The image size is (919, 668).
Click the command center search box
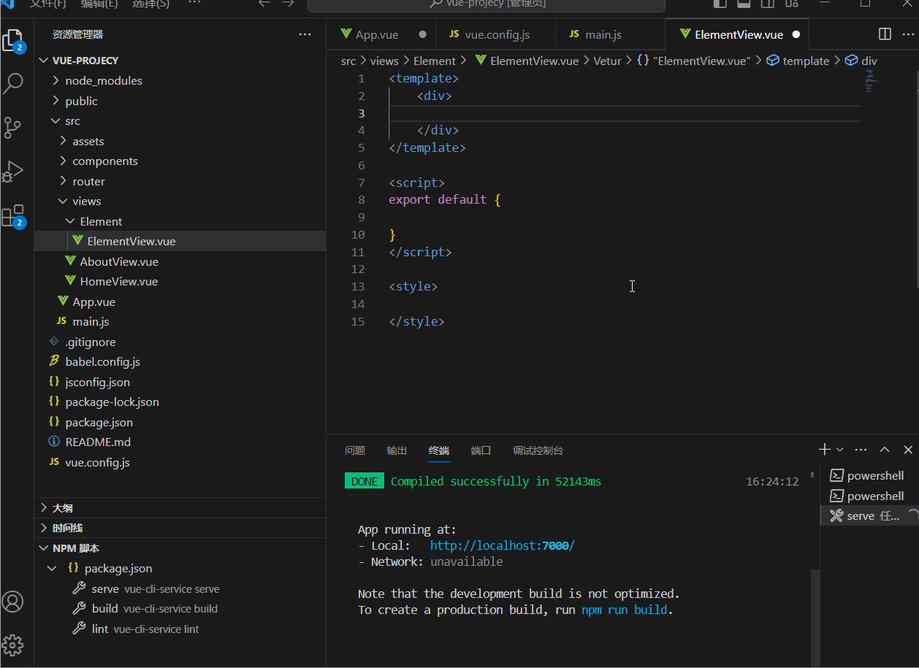[x=487, y=4]
